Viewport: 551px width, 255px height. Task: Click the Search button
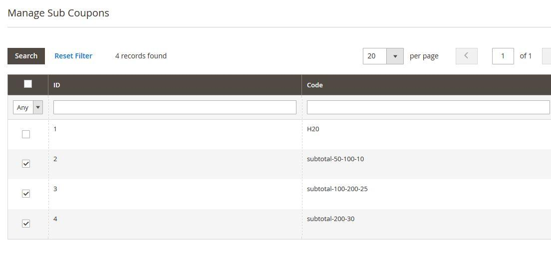click(26, 56)
